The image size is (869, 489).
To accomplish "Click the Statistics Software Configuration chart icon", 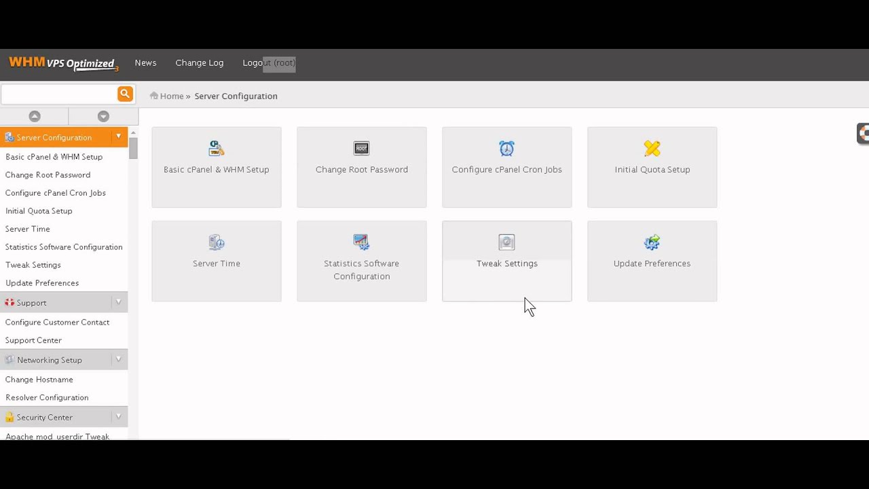I will pyautogui.click(x=361, y=242).
